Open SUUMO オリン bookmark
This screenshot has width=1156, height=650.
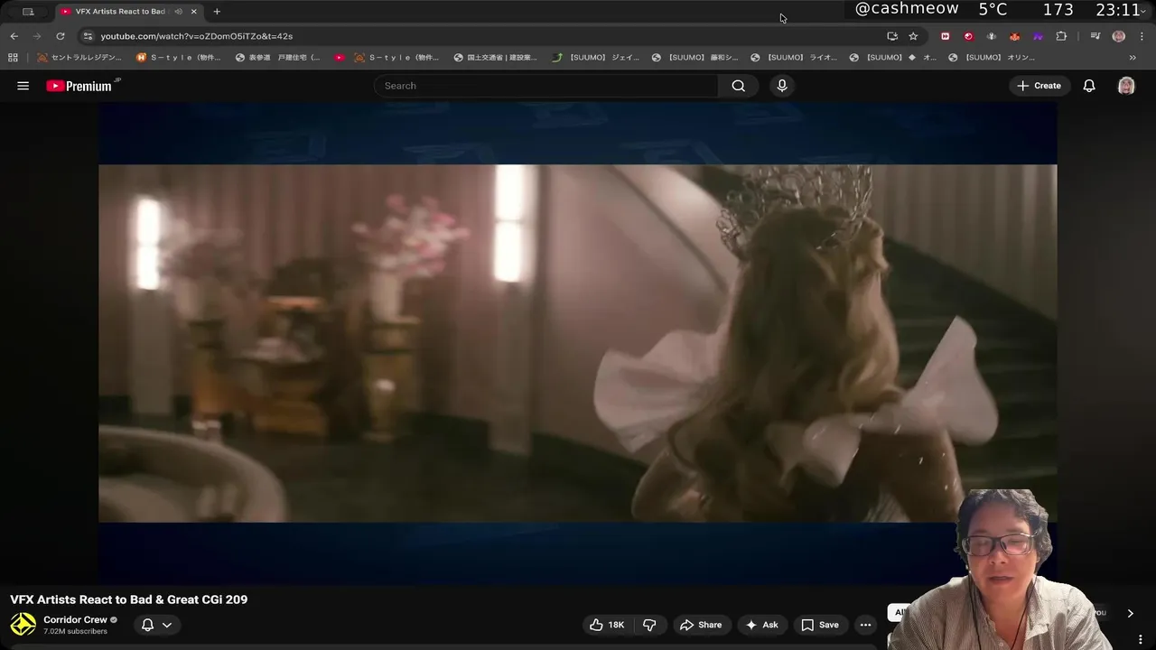(992, 57)
